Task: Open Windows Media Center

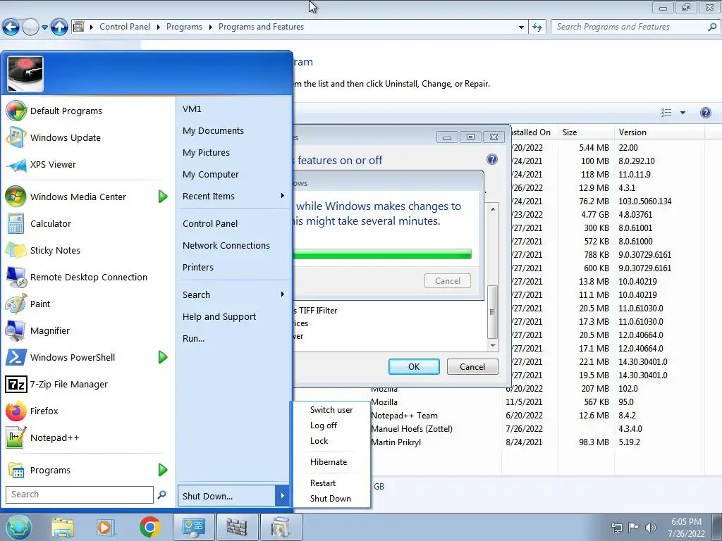Action: [x=78, y=197]
